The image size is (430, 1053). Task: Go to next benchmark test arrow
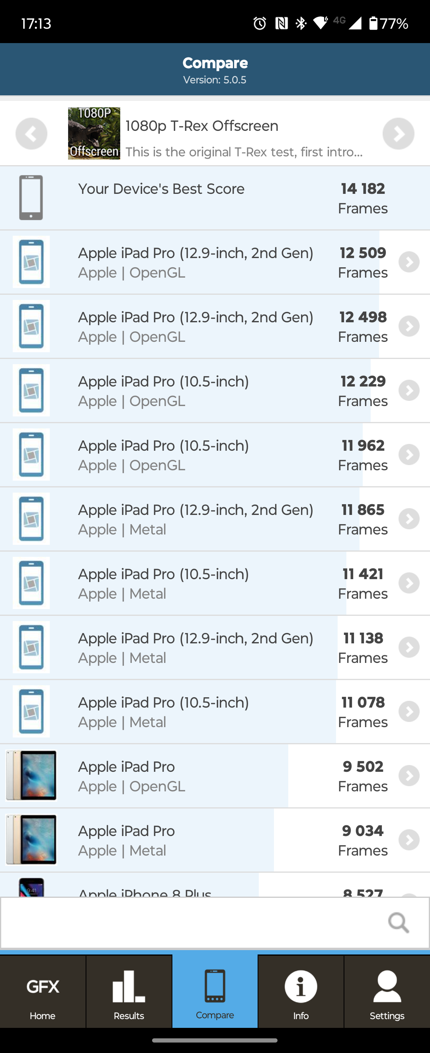point(398,134)
